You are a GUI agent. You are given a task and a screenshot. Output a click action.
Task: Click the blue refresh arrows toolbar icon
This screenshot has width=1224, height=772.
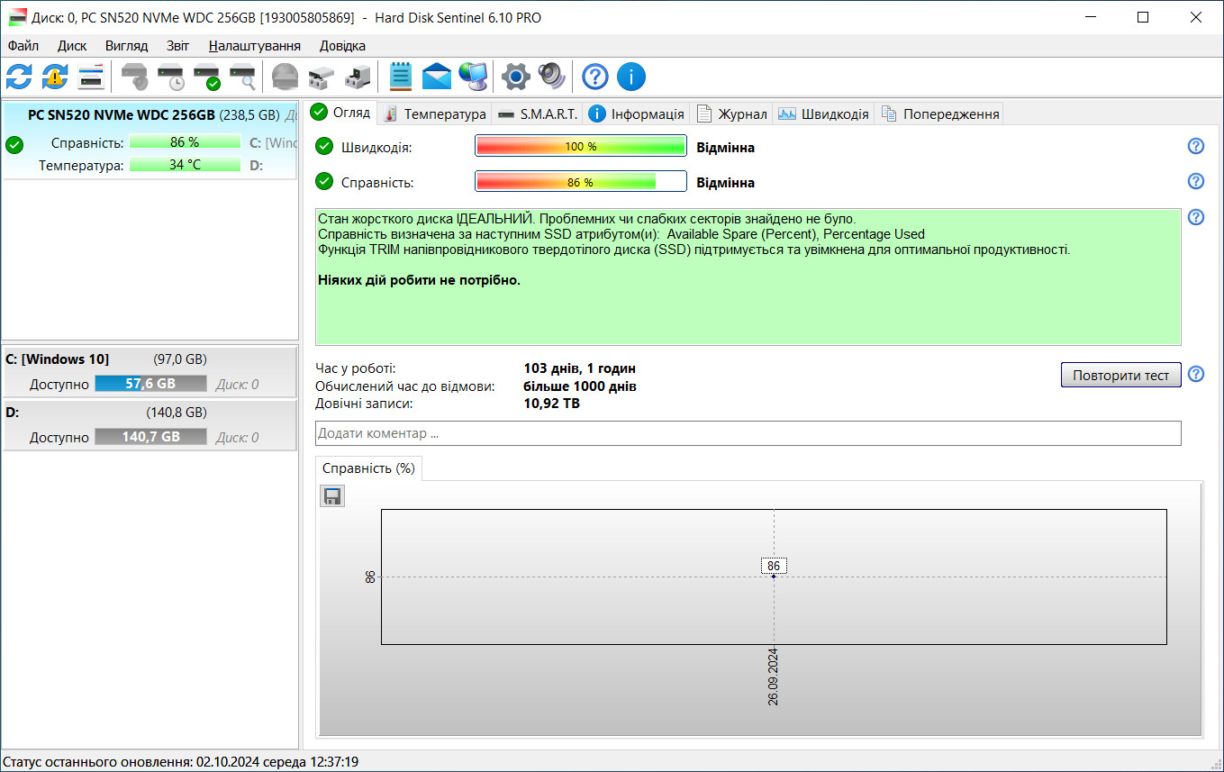(x=19, y=77)
